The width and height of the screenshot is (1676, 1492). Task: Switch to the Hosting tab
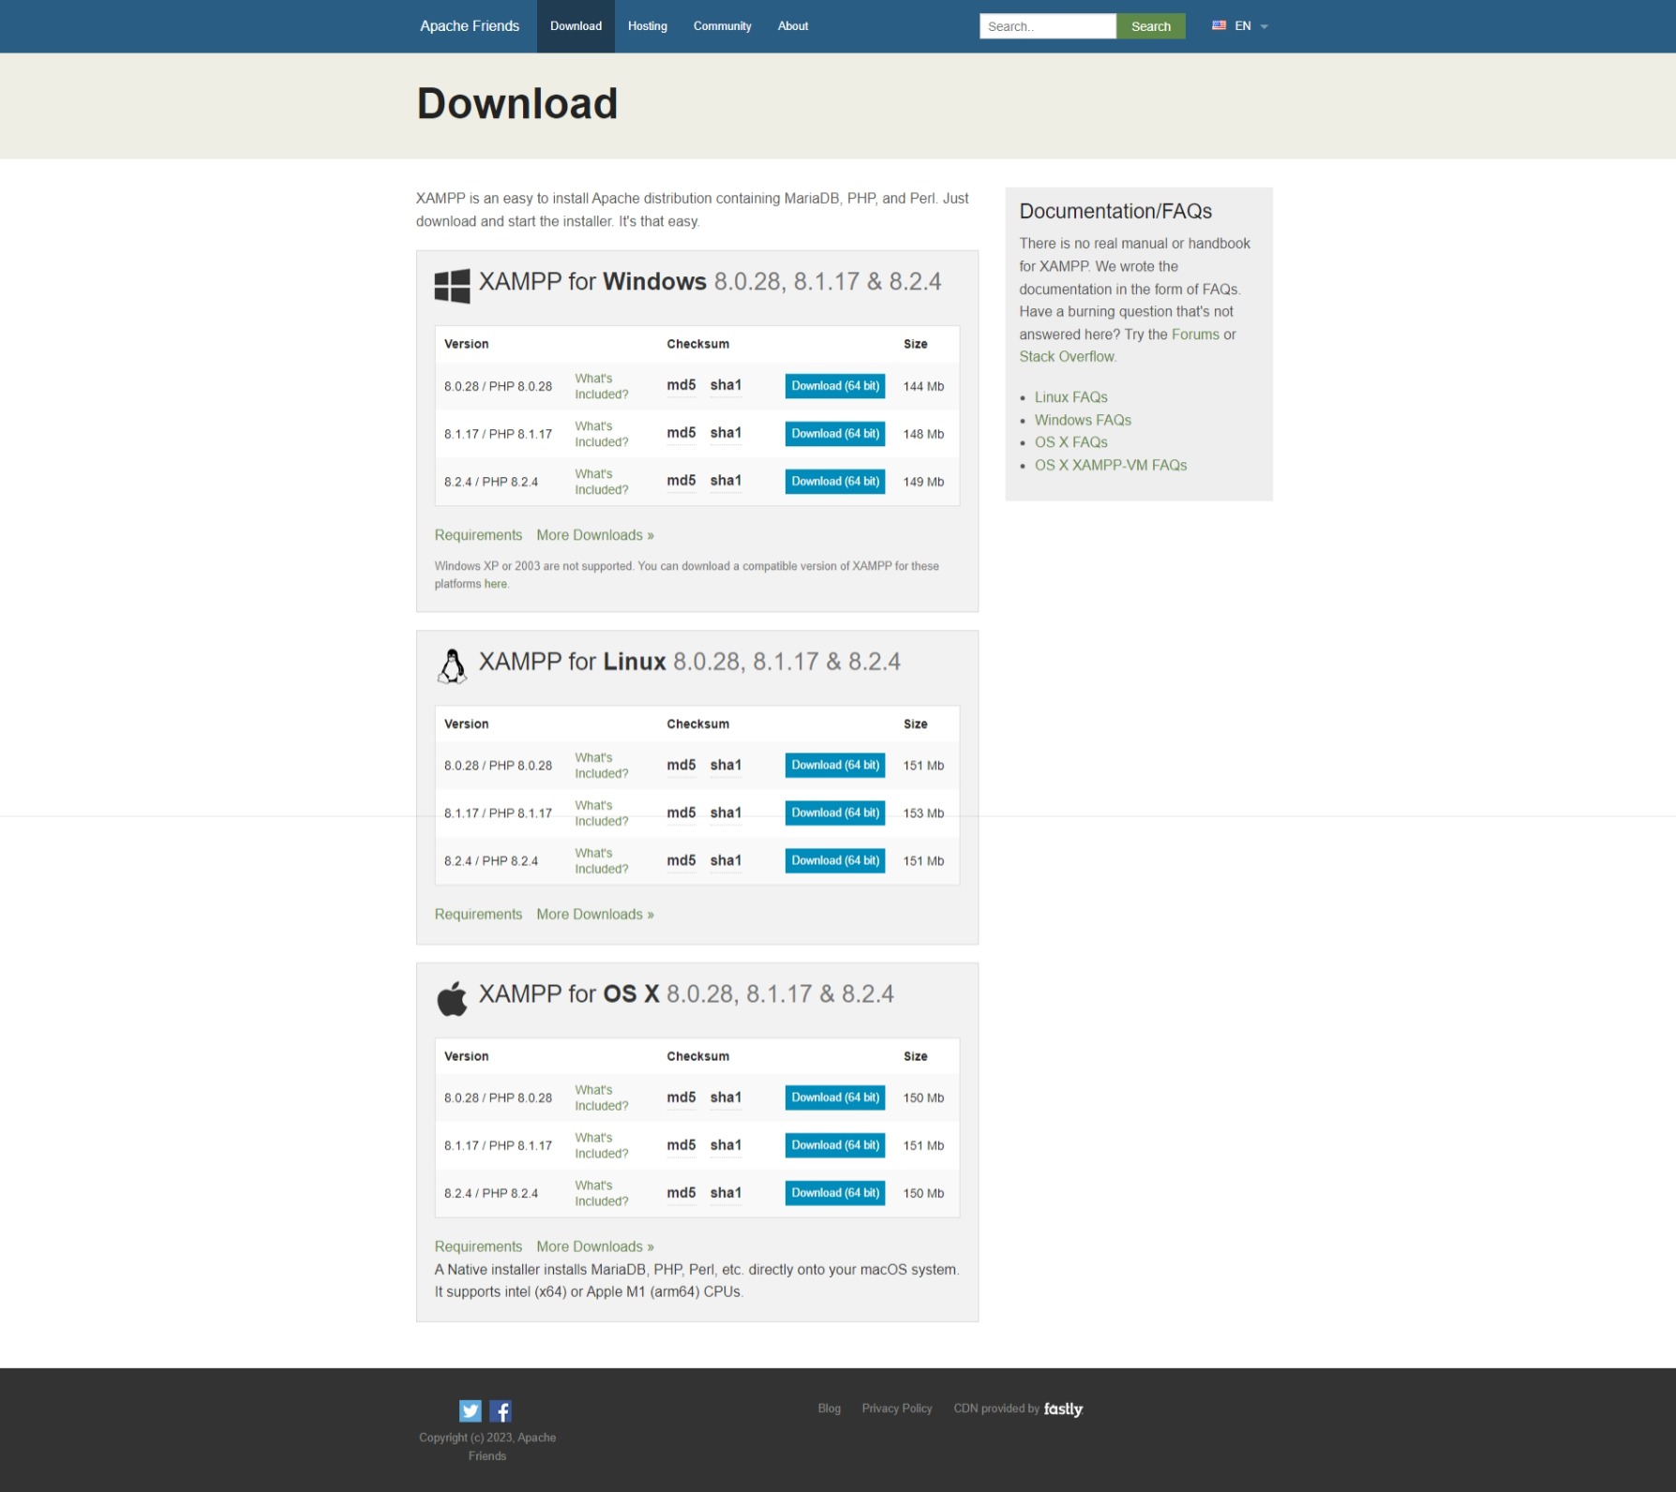click(x=647, y=25)
